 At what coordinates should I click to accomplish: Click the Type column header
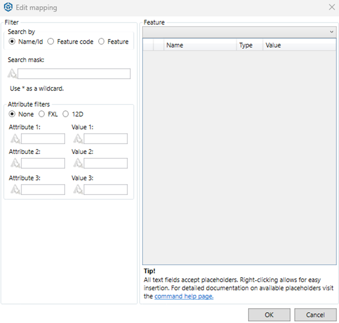coord(249,45)
